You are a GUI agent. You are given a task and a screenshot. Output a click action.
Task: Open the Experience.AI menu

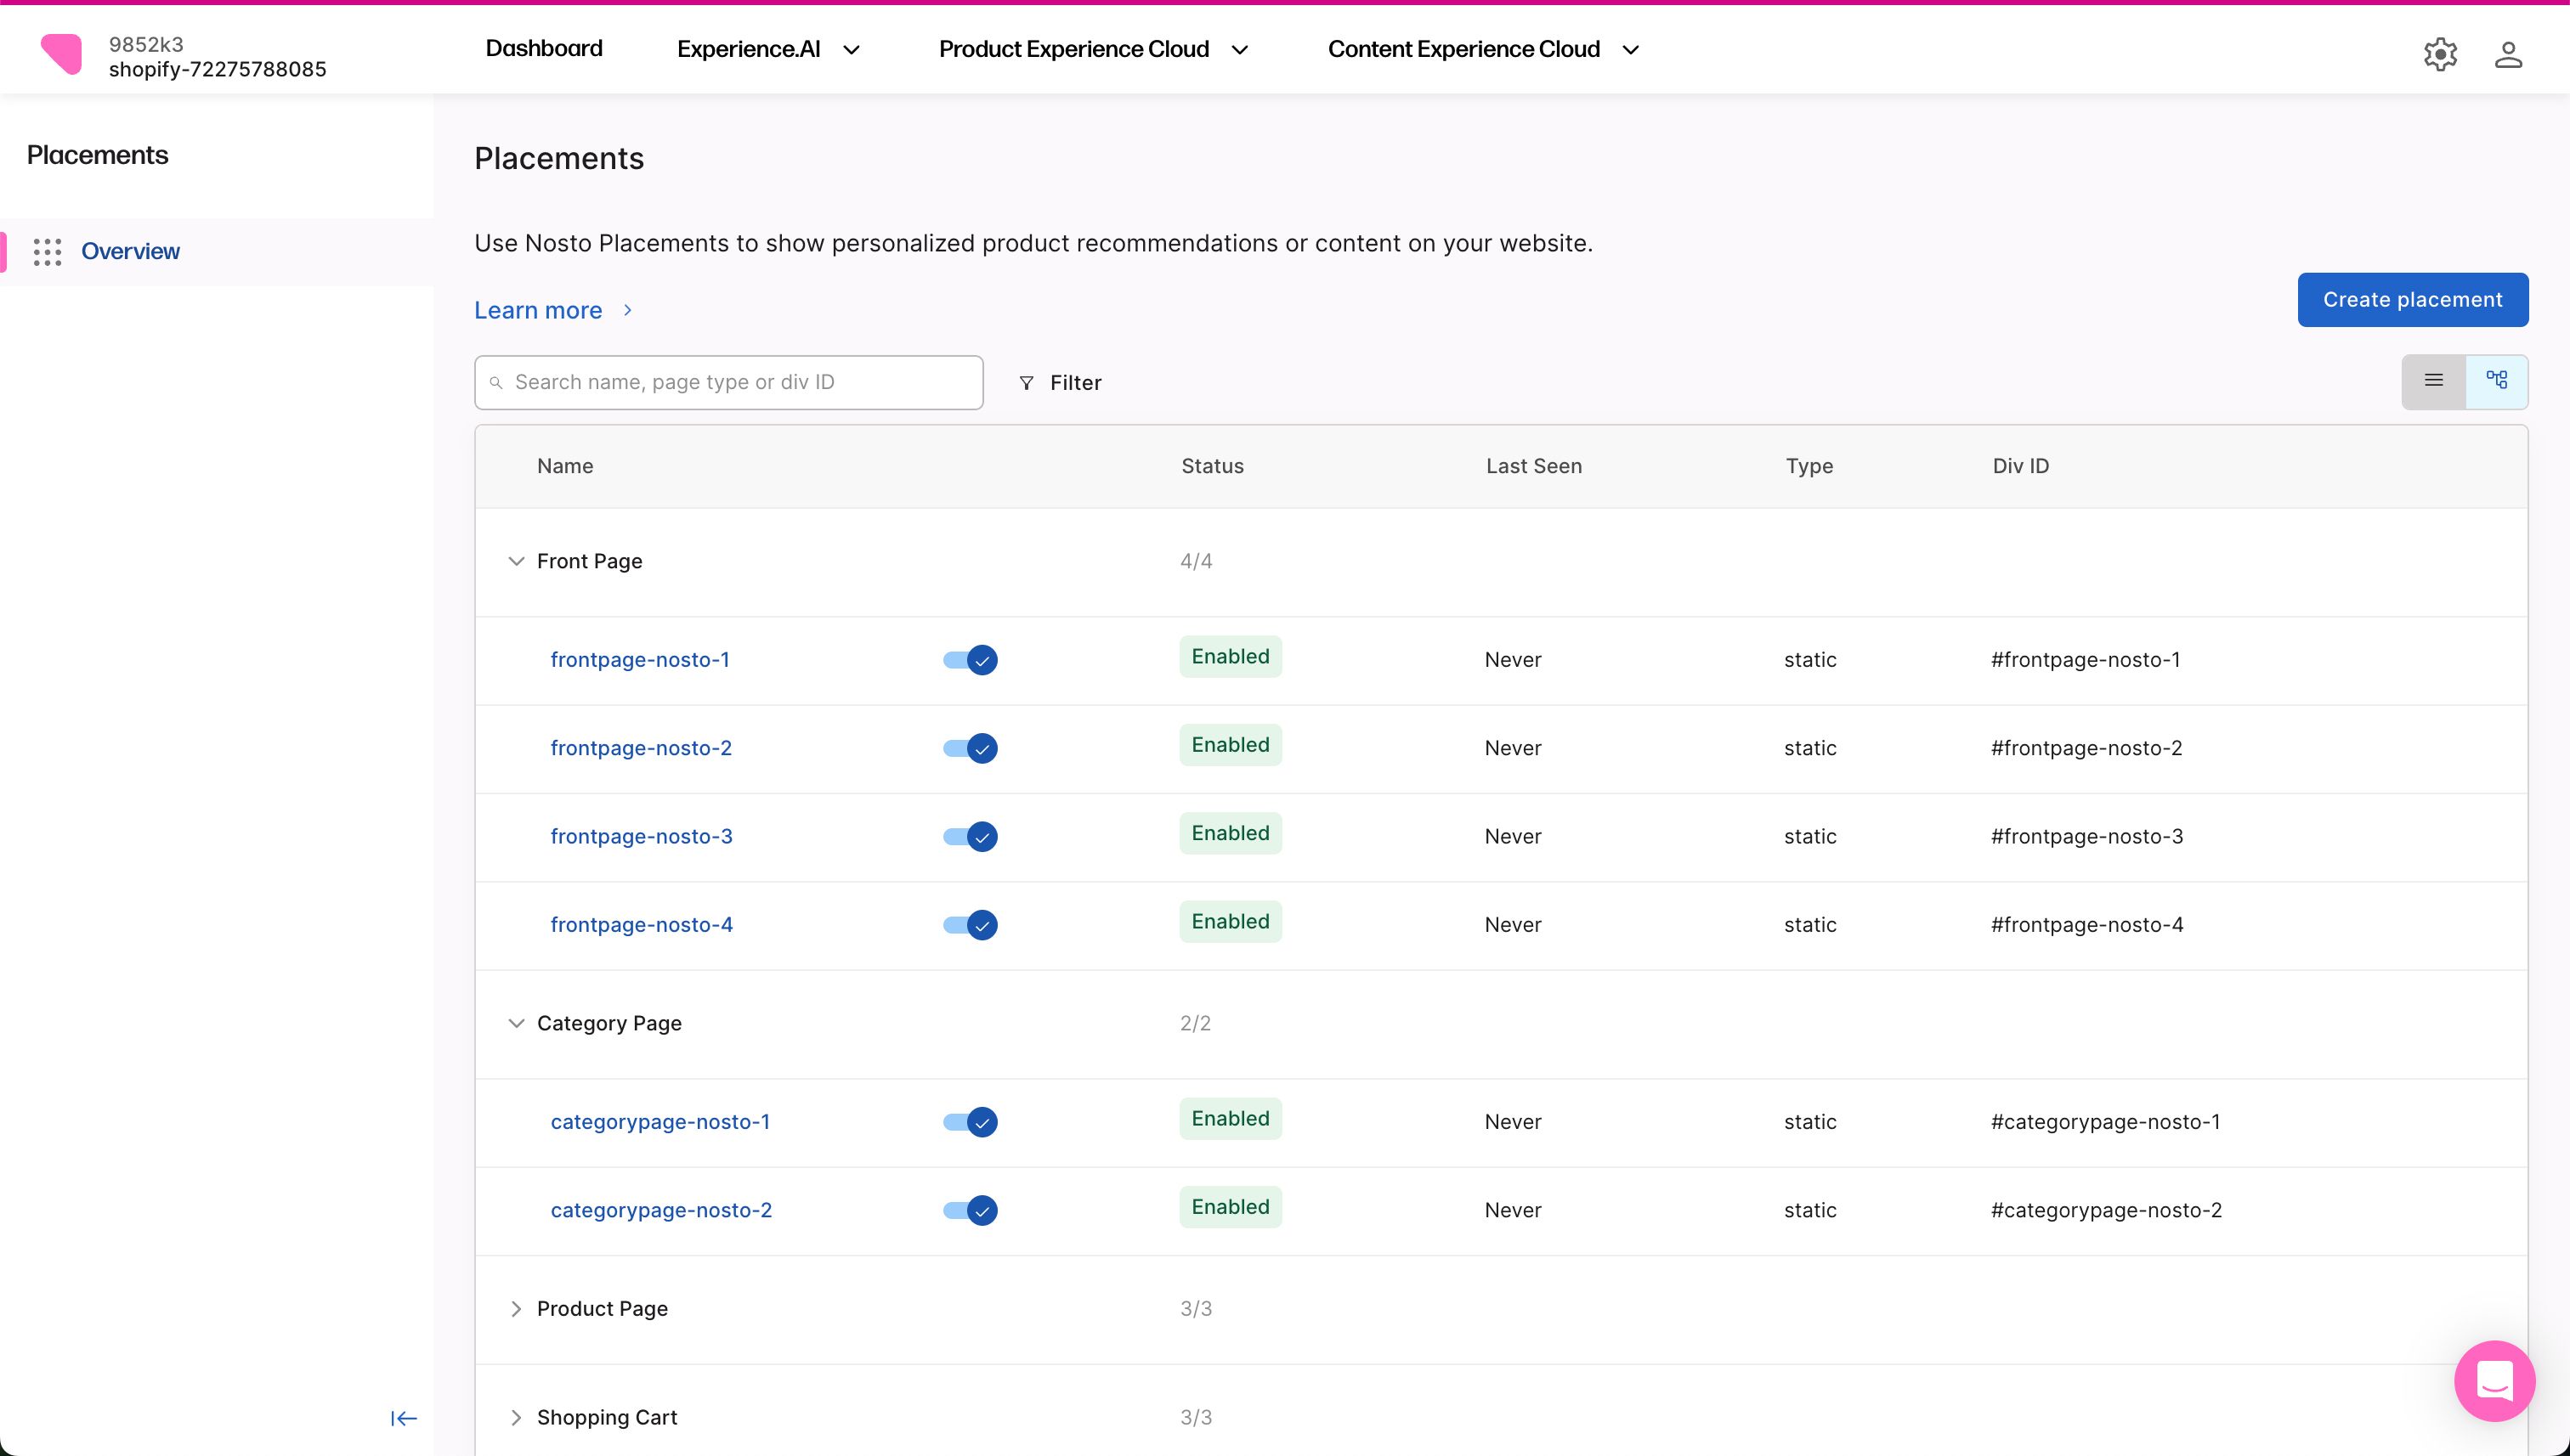point(767,49)
